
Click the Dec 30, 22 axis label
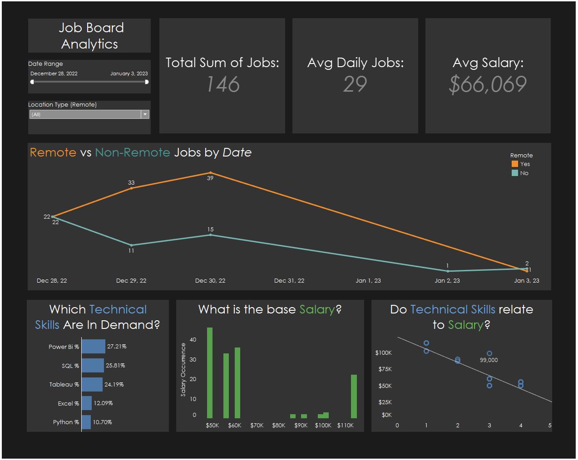[210, 280]
